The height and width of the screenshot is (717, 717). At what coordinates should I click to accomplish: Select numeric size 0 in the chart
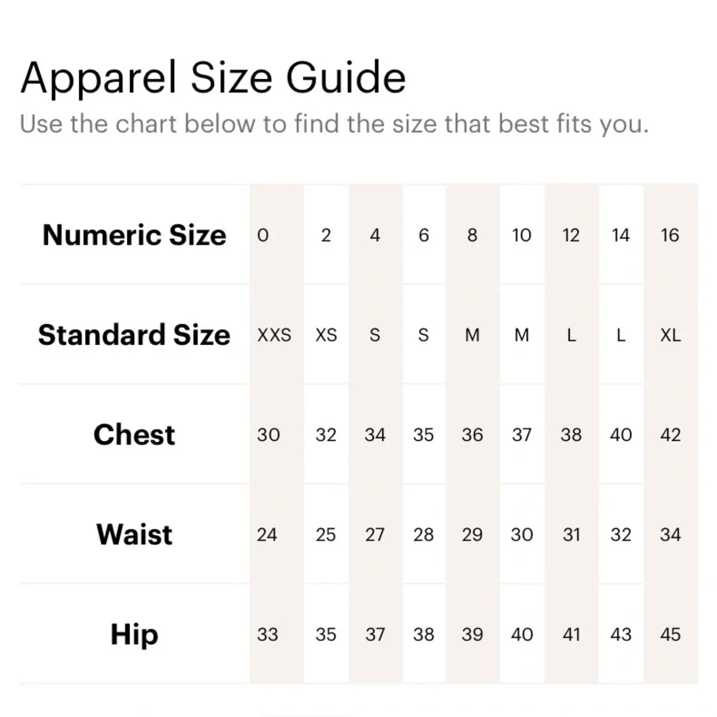click(x=263, y=235)
